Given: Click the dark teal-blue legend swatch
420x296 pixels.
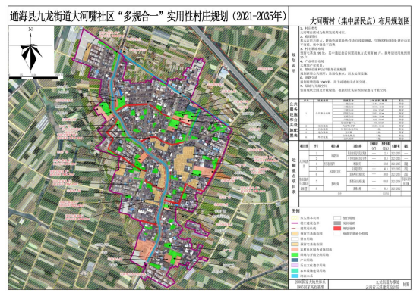Looking at the screenshot, I should (x=295, y=260).
